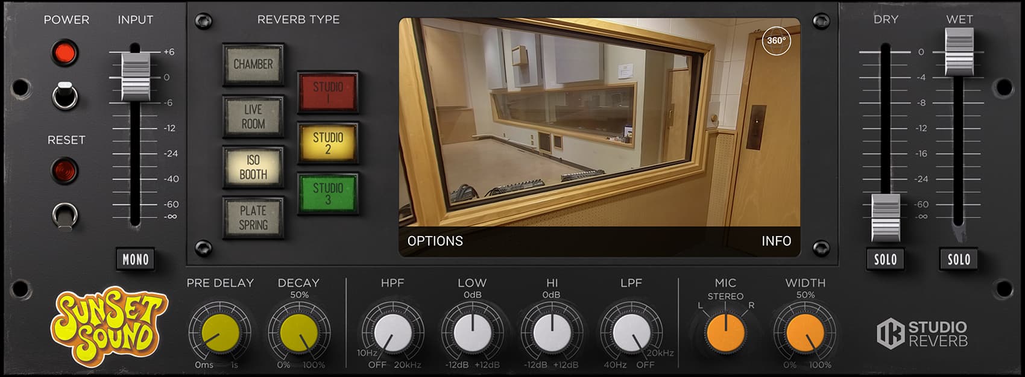Solo the Dry signal
The height and width of the screenshot is (377, 1025).
[x=885, y=260]
